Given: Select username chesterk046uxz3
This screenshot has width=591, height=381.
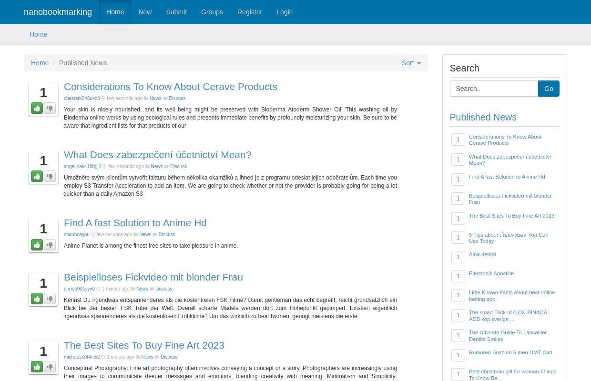Looking at the screenshot, I should (x=82, y=98).
